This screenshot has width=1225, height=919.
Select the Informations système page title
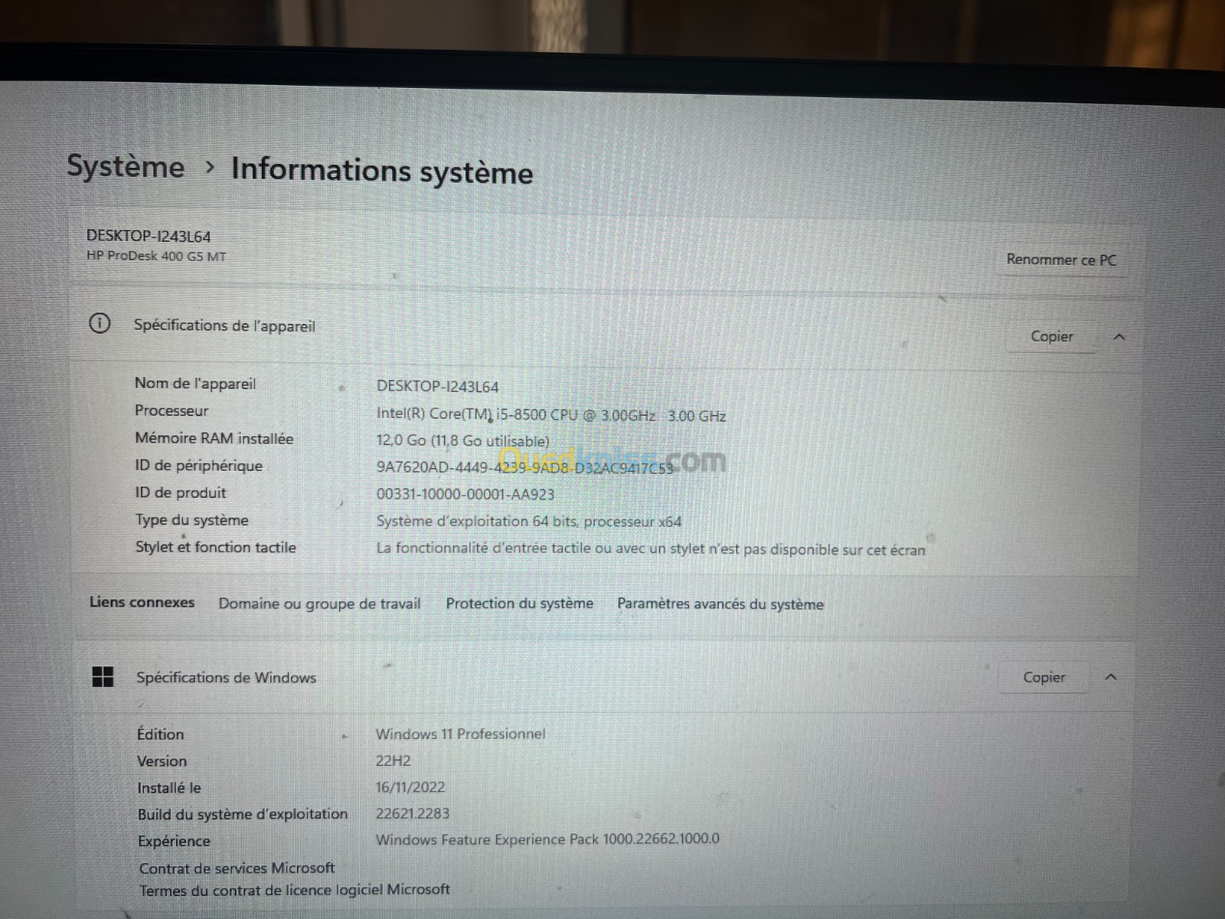(x=382, y=171)
